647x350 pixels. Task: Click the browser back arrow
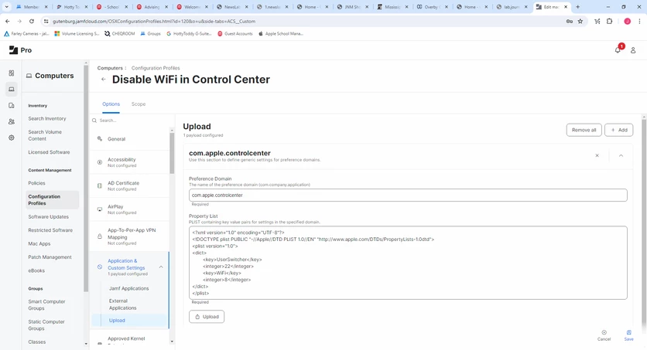pos(8,21)
